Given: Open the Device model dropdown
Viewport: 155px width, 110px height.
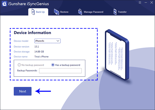Looking at the screenshot, I should pyautogui.click(x=48, y=41).
